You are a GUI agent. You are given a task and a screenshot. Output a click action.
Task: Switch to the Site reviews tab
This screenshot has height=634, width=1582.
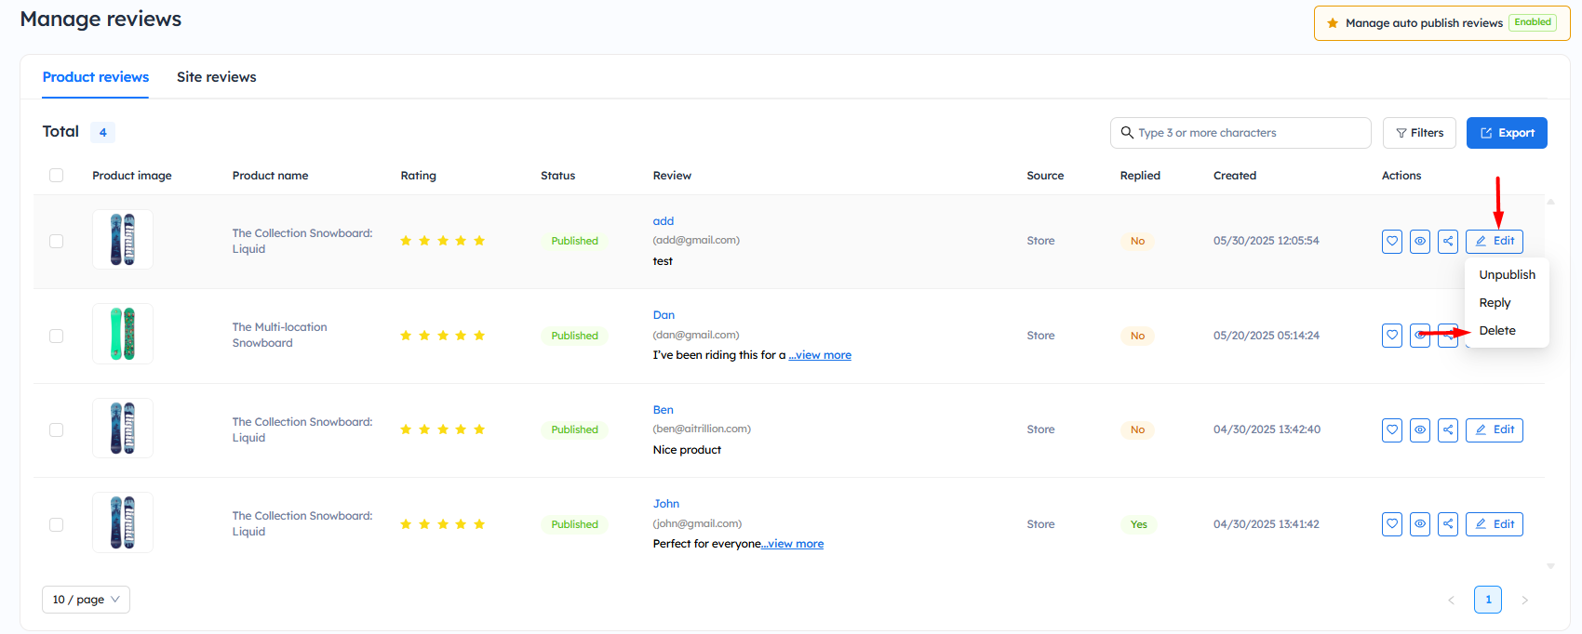(x=216, y=77)
